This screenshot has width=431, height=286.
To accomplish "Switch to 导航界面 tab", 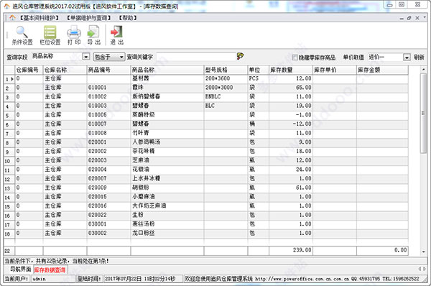I will [x=20, y=269].
